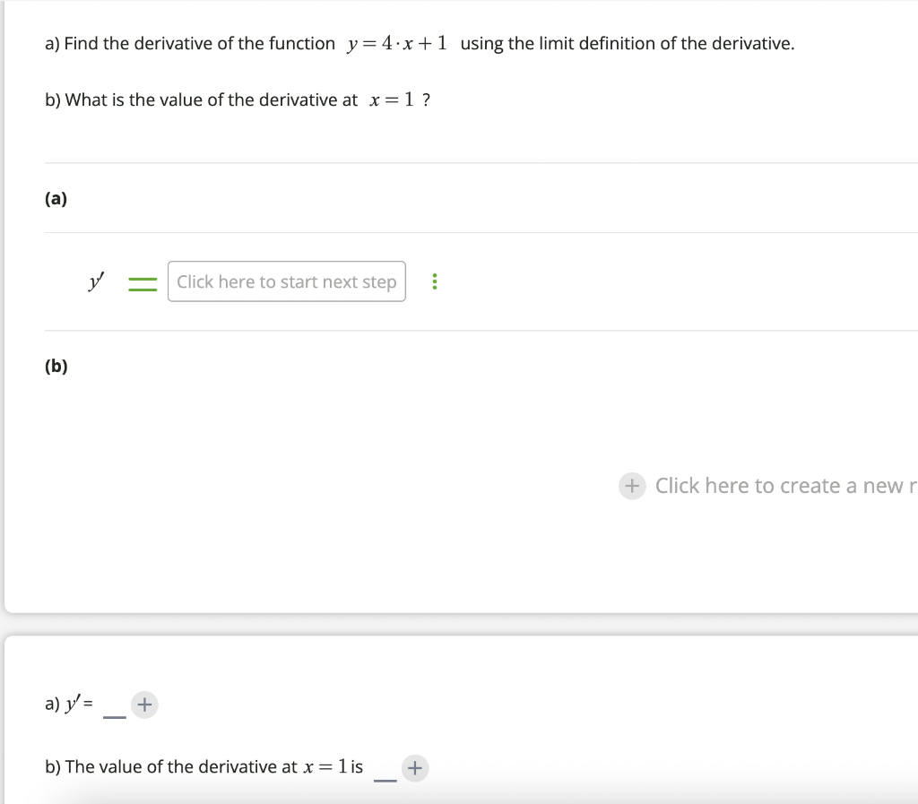Click the plus circle for creating a new row

[632, 486]
